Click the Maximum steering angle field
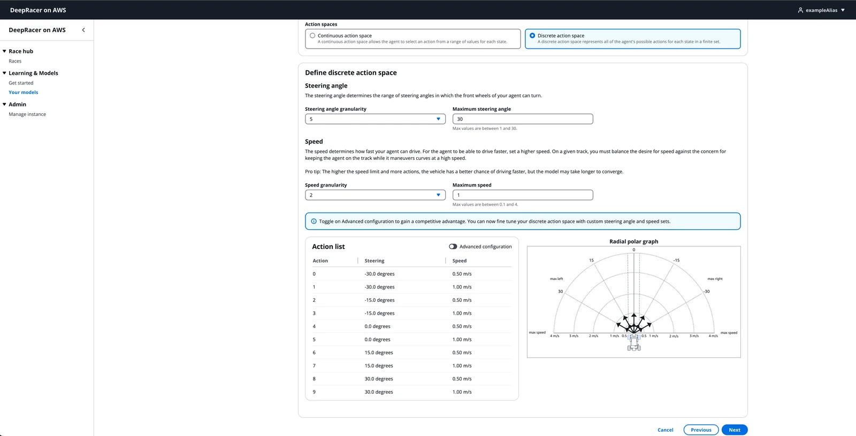 click(523, 119)
